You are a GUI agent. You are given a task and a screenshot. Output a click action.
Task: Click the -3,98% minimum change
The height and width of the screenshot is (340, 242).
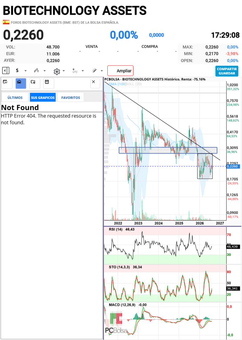pyautogui.click(x=232, y=53)
